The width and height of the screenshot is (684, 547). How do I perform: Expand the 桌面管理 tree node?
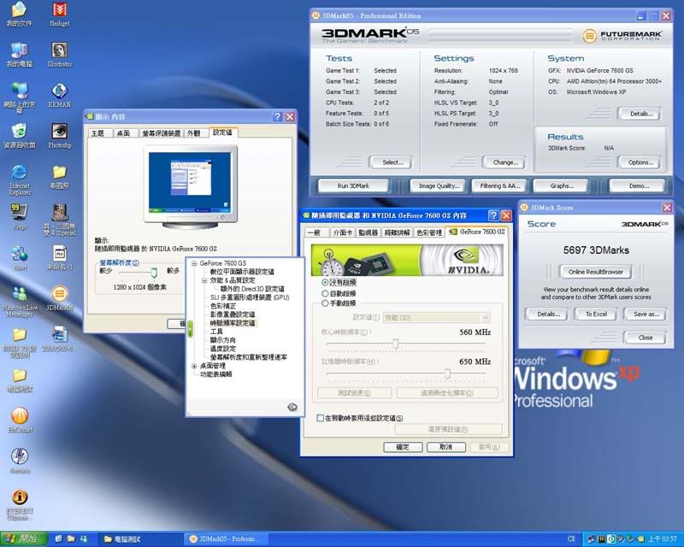(195, 366)
